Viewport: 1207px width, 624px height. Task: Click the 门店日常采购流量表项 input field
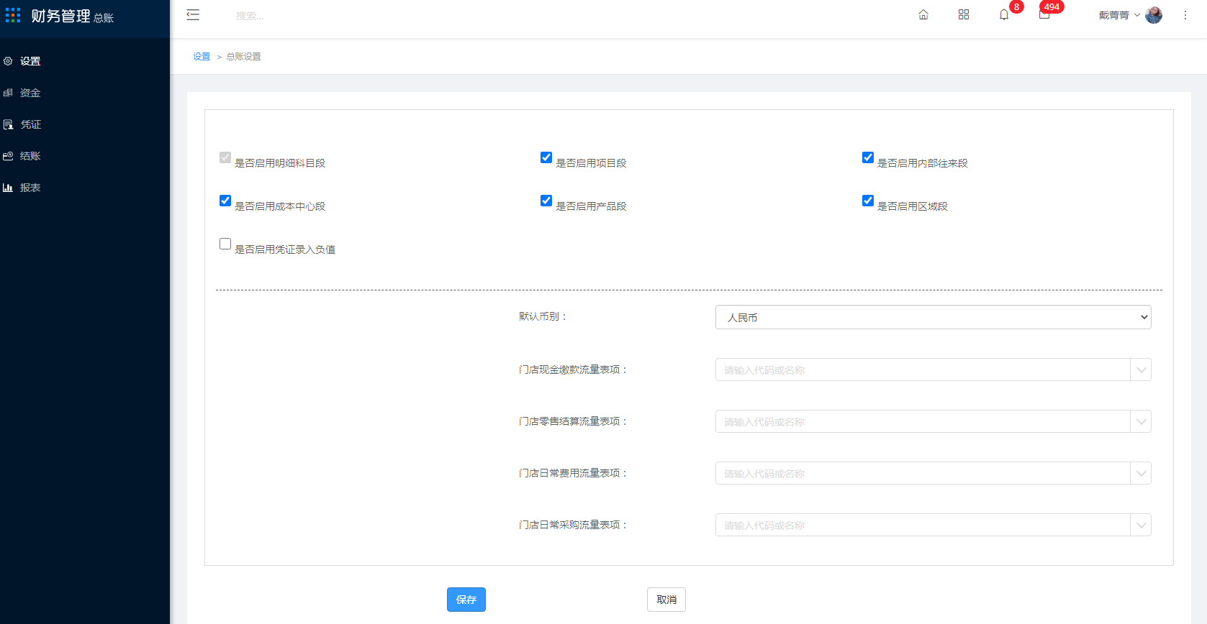pyautogui.click(x=923, y=525)
